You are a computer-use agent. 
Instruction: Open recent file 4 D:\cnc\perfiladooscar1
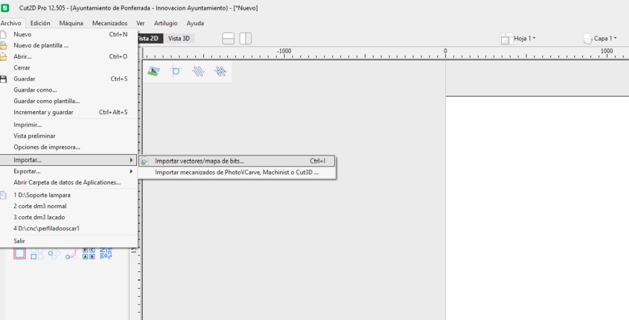pyautogui.click(x=69, y=228)
